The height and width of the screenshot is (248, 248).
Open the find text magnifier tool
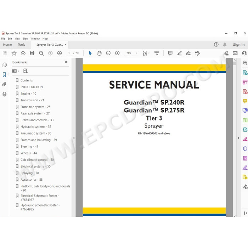coord(41,53)
